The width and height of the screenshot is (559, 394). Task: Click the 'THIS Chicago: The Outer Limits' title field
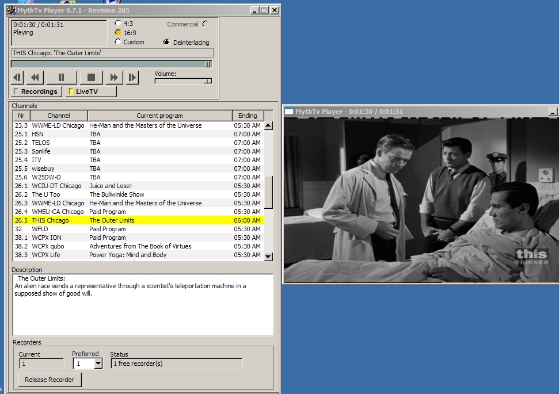coord(112,53)
